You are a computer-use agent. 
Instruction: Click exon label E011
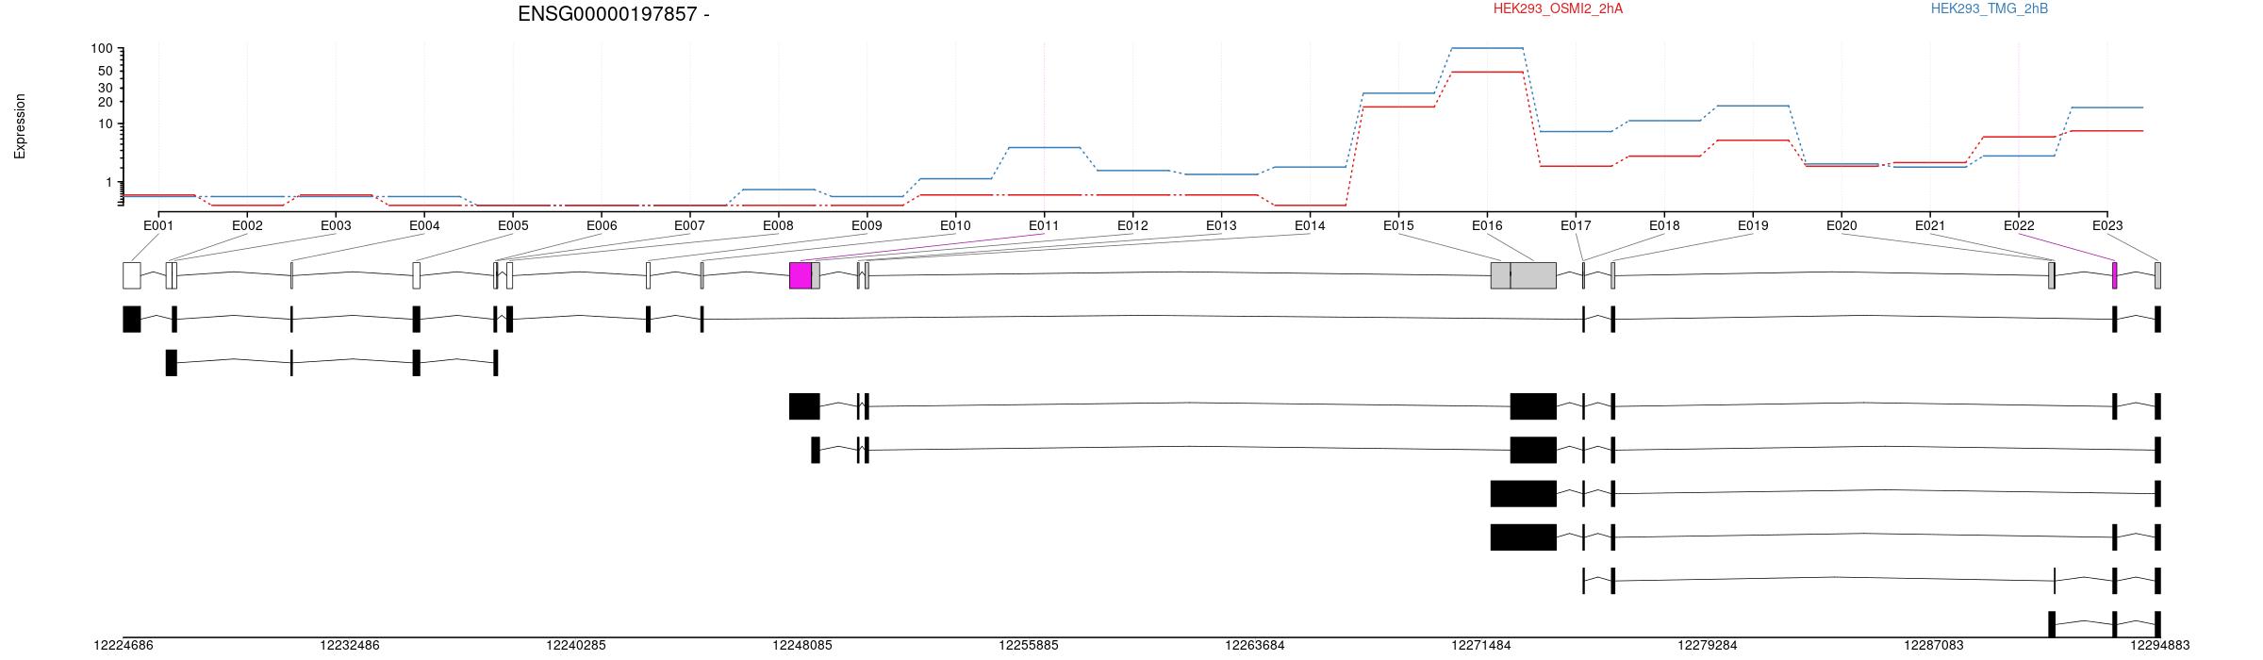[x=1044, y=225]
